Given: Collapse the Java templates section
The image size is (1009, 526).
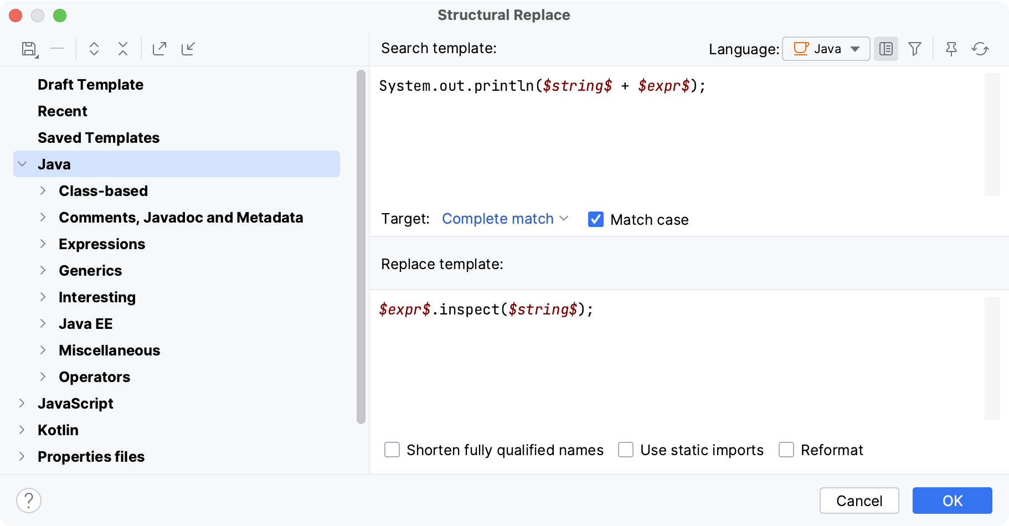Looking at the screenshot, I should [21, 164].
